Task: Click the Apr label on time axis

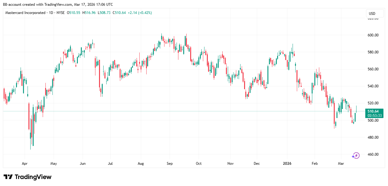Action: tap(25, 164)
